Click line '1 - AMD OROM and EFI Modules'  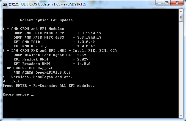[x=33, y=29]
